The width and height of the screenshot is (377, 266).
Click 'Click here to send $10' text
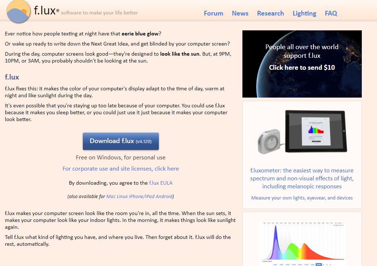click(x=302, y=68)
